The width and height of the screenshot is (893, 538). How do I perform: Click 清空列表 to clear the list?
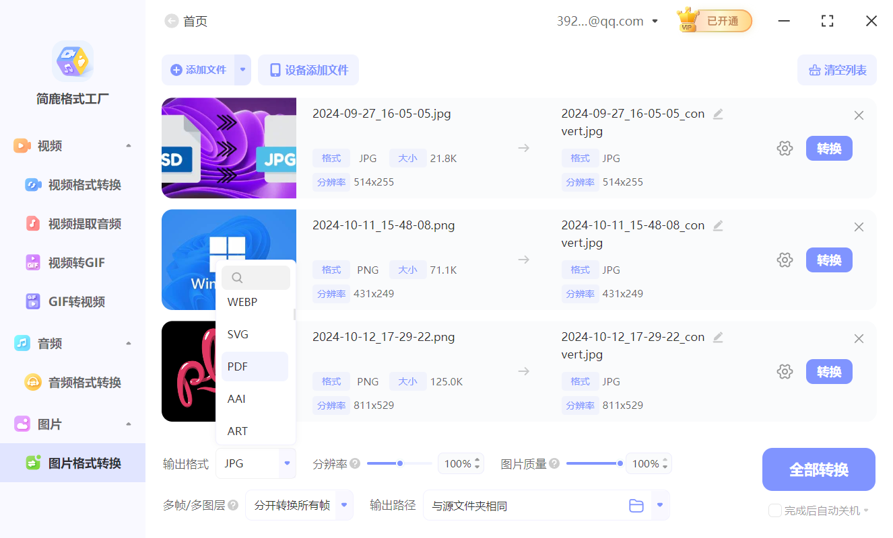tap(836, 70)
